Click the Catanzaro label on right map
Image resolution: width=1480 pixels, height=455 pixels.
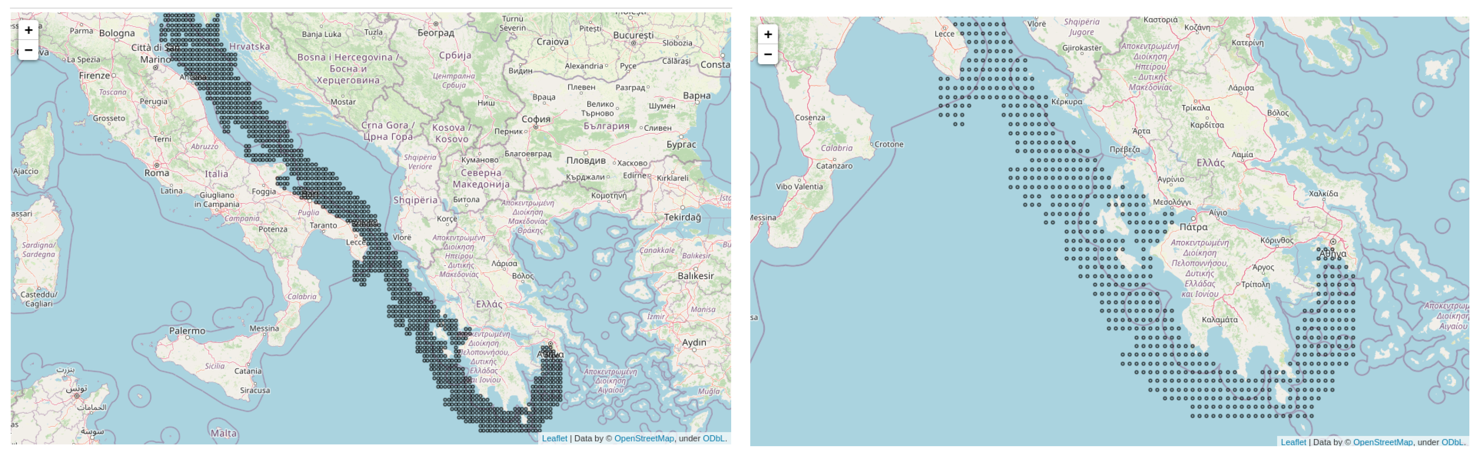pos(834,166)
